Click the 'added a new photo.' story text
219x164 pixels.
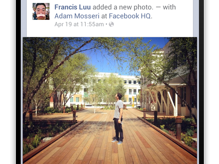123,7
